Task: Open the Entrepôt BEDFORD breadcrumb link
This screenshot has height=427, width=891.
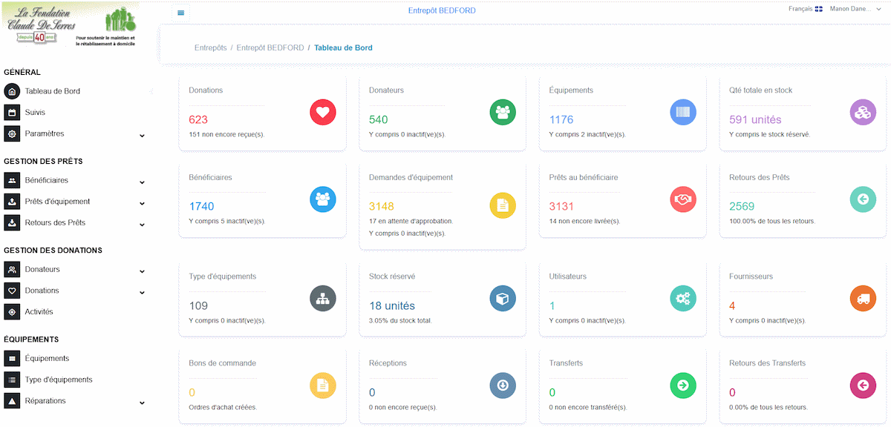Action: 270,47
